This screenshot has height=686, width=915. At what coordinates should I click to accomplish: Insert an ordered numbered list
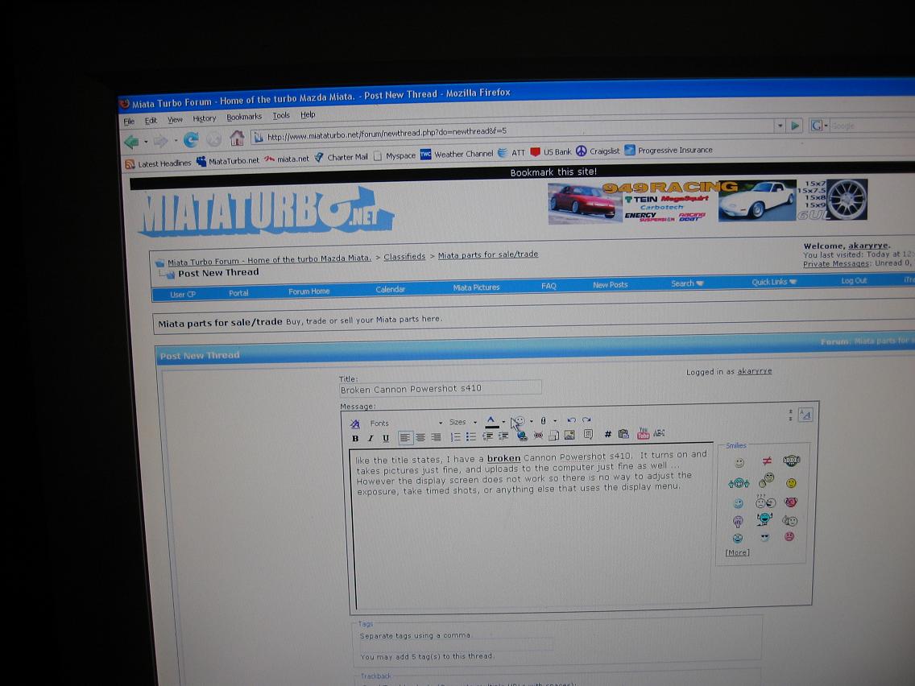[455, 437]
